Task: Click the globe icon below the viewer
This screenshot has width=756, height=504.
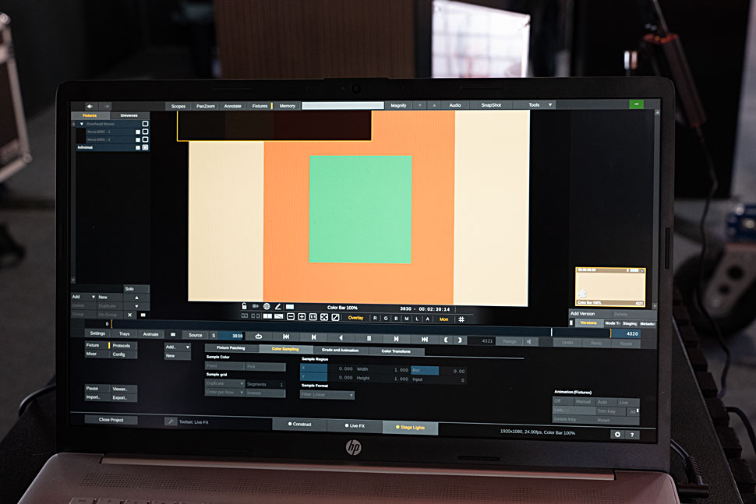Action: (267, 306)
